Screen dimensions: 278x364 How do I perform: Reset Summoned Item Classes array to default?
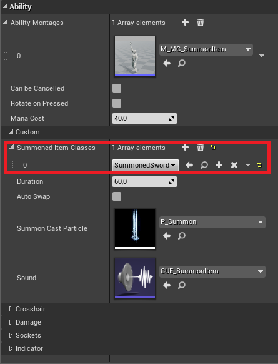(213, 148)
